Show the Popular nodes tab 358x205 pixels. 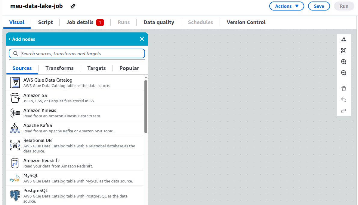pyautogui.click(x=129, y=68)
